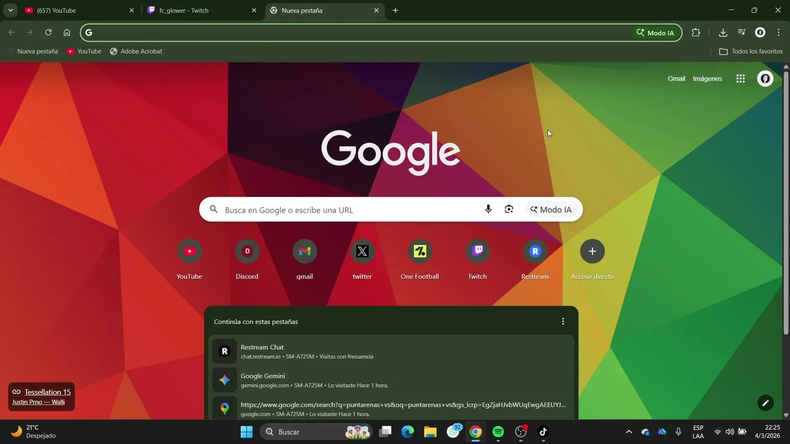
Task: Open the Extensions puzzle icon
Action: click(x=696, y=33)
